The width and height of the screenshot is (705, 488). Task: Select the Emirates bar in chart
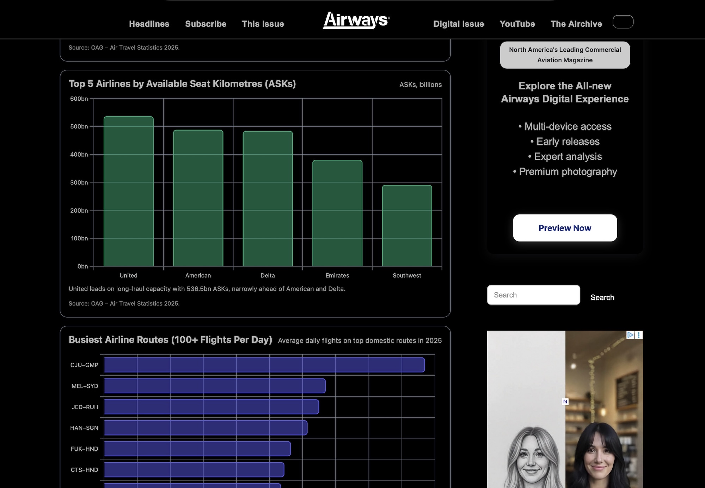(337, 213)
